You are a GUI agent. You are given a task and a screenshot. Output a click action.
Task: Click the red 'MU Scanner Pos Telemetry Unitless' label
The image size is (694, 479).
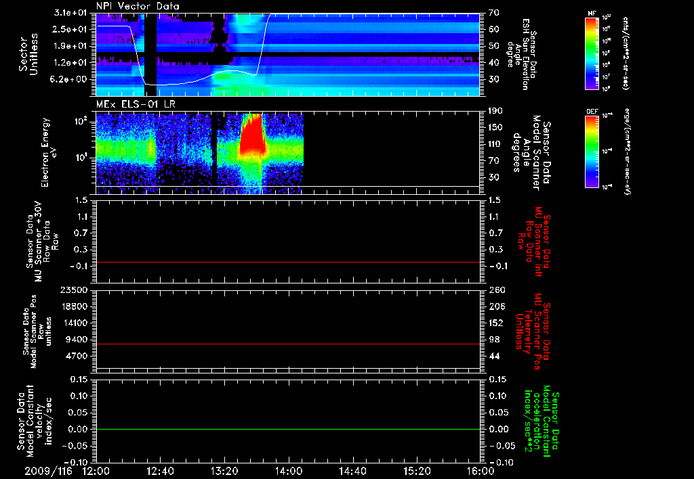tap(533, 332)
